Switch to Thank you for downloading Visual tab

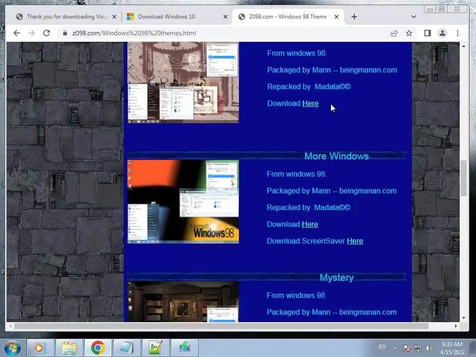66,17
